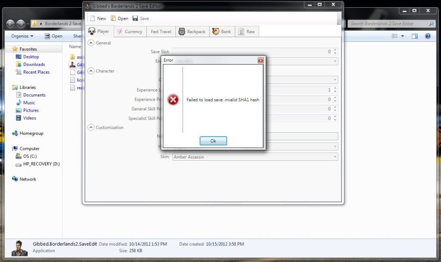The image size is (441, 262).
Task: Open the Bank tab
Action: pyautogui.click(x=222, y=31)
